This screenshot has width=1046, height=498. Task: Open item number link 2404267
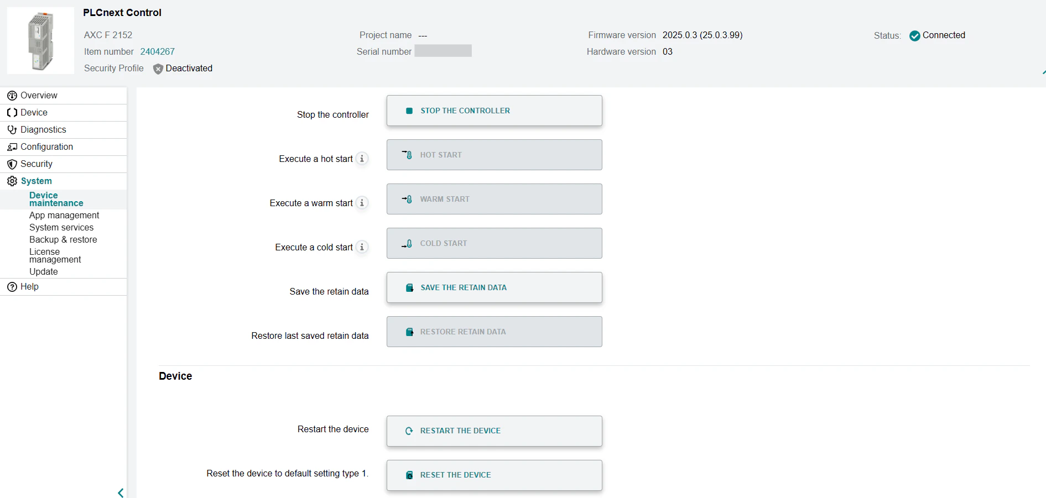tap(158, 52)
